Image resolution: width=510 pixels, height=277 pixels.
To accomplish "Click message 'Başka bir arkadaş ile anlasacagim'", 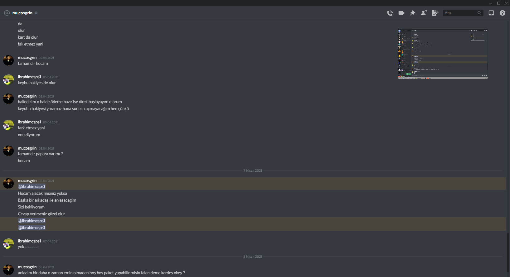I will tap(47, 200).
